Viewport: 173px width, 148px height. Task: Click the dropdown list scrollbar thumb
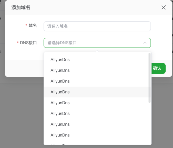coord(150,78)
